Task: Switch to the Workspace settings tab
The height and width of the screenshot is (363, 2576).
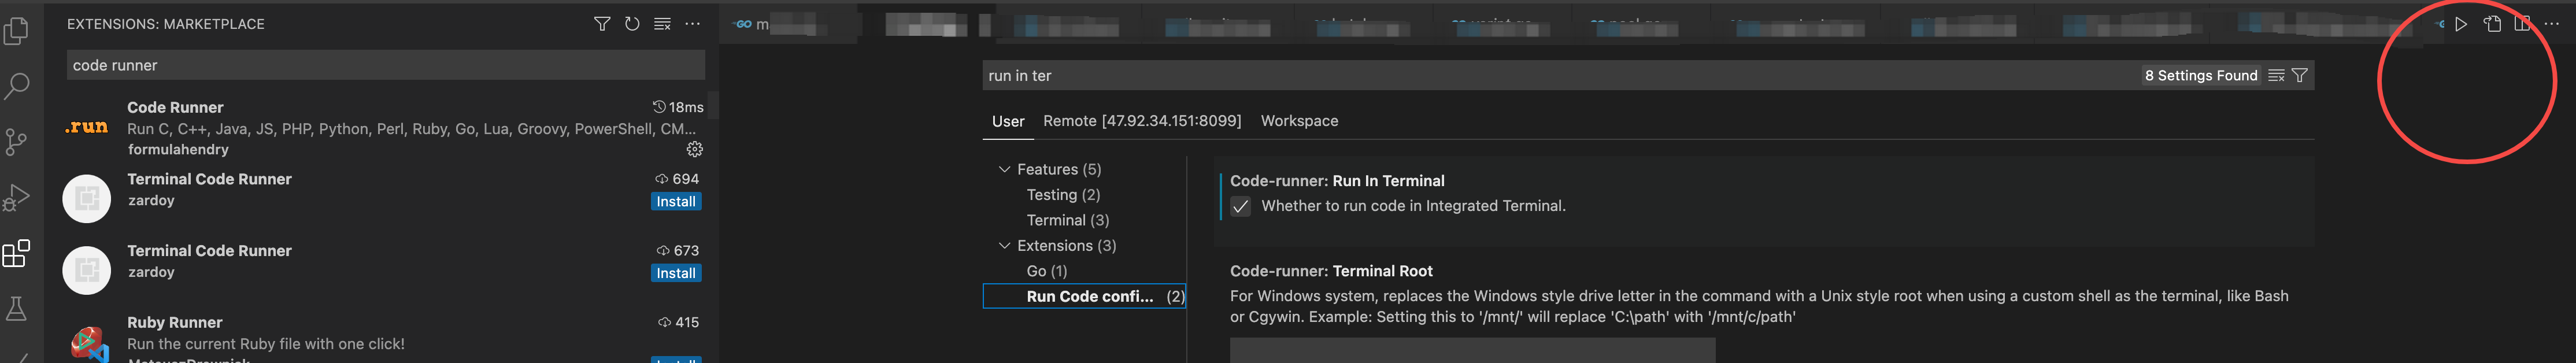Action: [x=1299, y=121]
